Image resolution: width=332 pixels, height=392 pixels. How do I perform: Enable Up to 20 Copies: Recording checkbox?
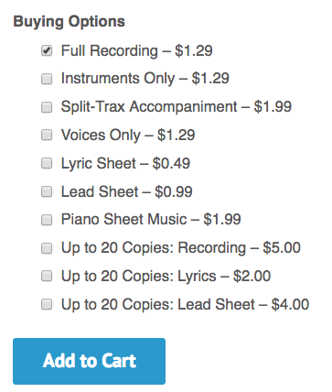point(47,248)
